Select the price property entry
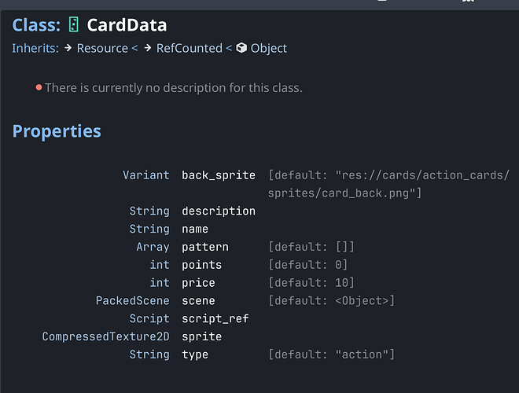Viewport: 519px width, 393px height. click(x=198, y=283)
